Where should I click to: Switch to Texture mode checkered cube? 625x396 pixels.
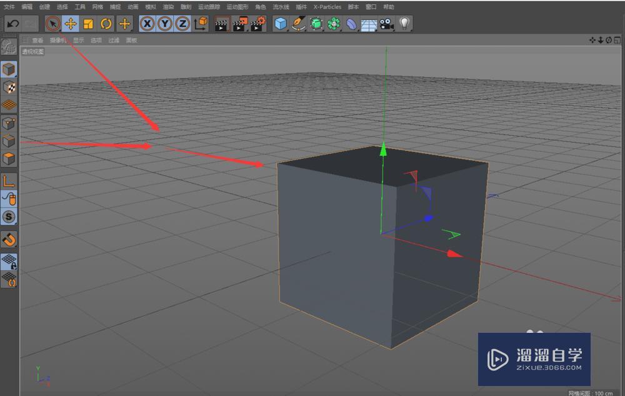[9, 88]
